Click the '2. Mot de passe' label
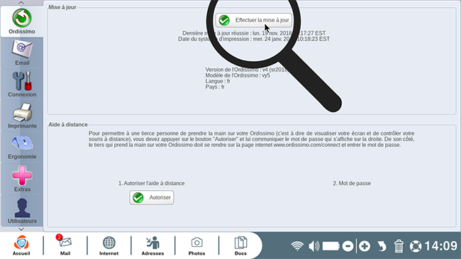 (352, 183)
